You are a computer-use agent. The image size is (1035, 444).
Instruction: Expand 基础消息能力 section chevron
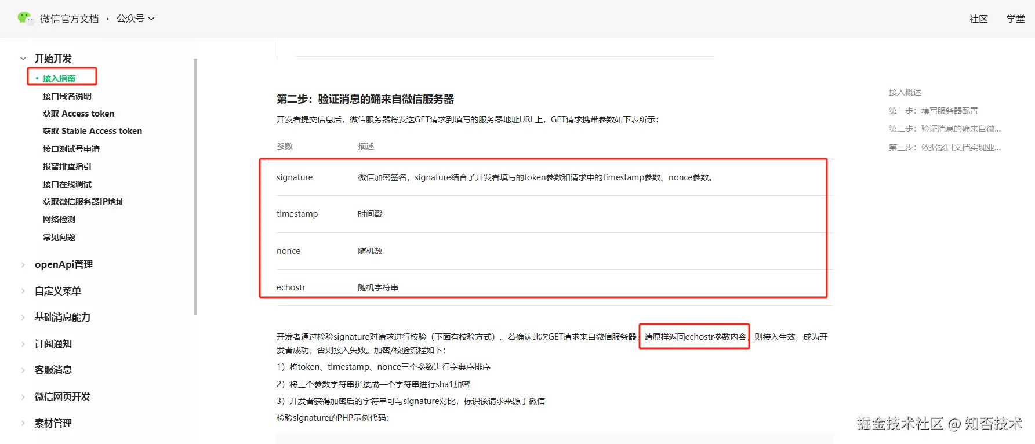click(x=23, y=318)
